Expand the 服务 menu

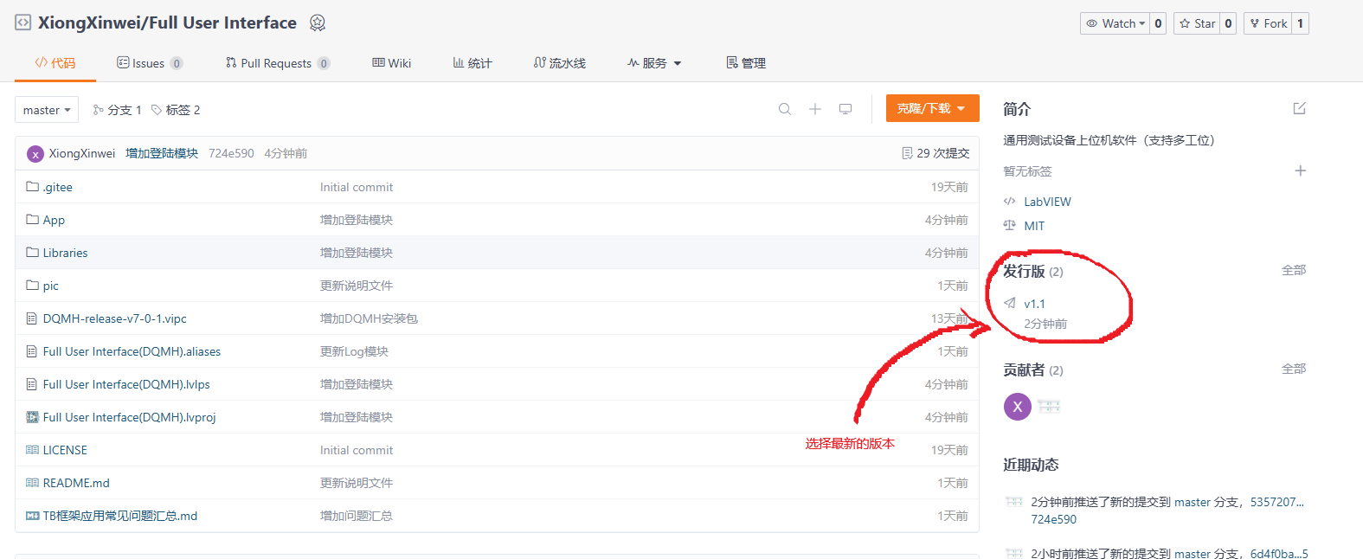(x=655, y=63)
